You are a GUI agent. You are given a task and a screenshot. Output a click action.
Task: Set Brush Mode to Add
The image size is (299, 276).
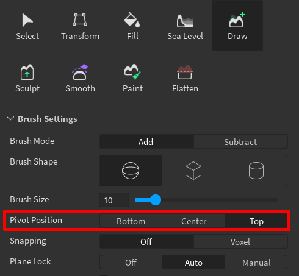point(146,142)
